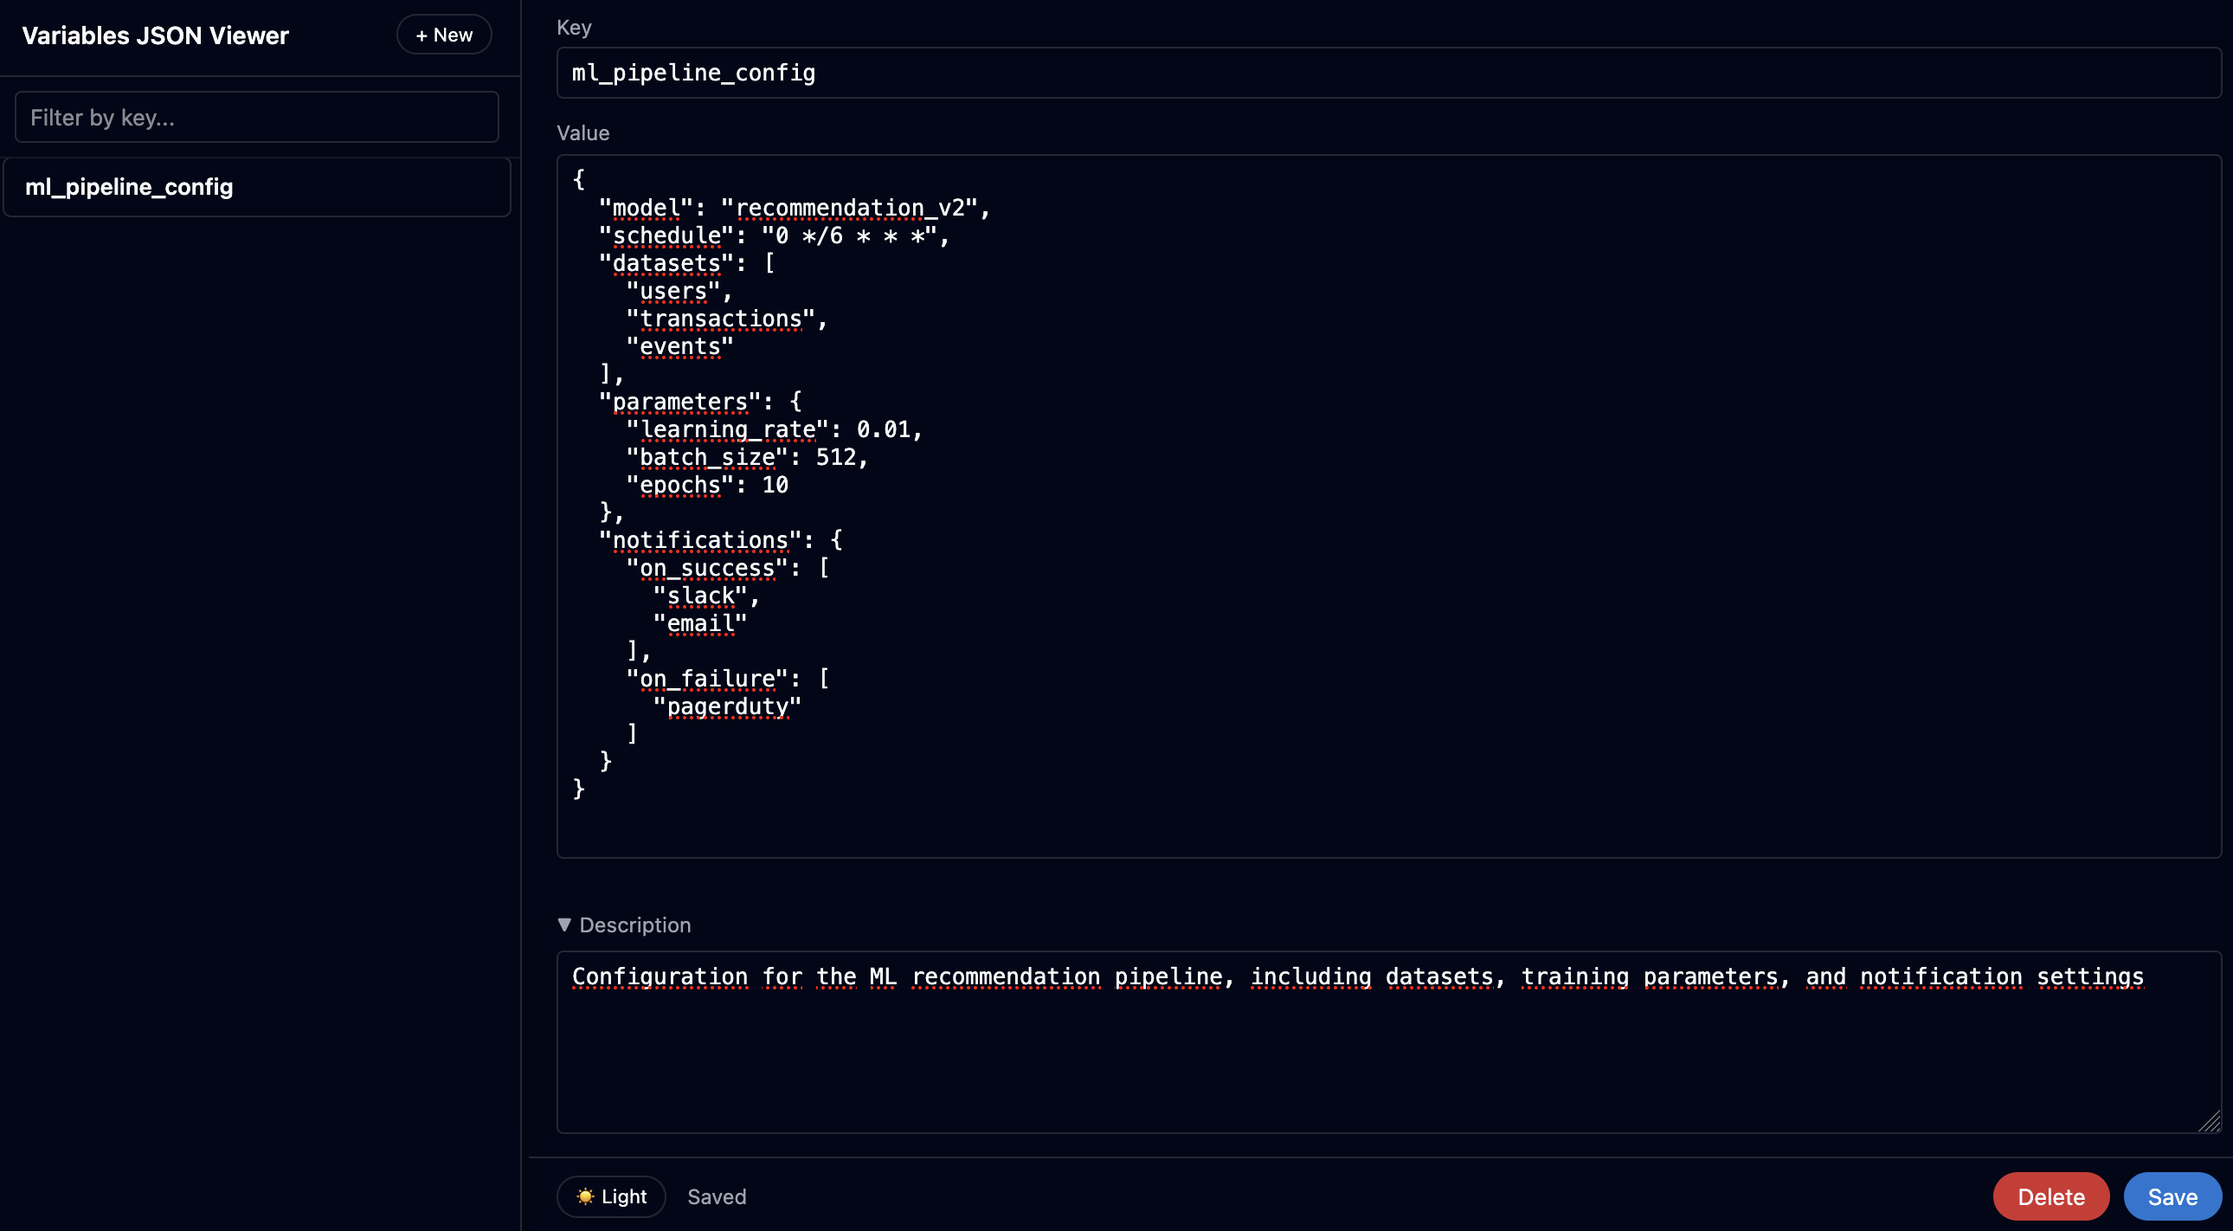Click the "on_failure" key line

[x=727, y=680]
